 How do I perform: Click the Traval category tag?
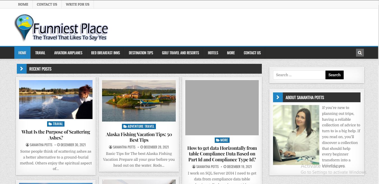pyautogui.click(x=56, y=124)
